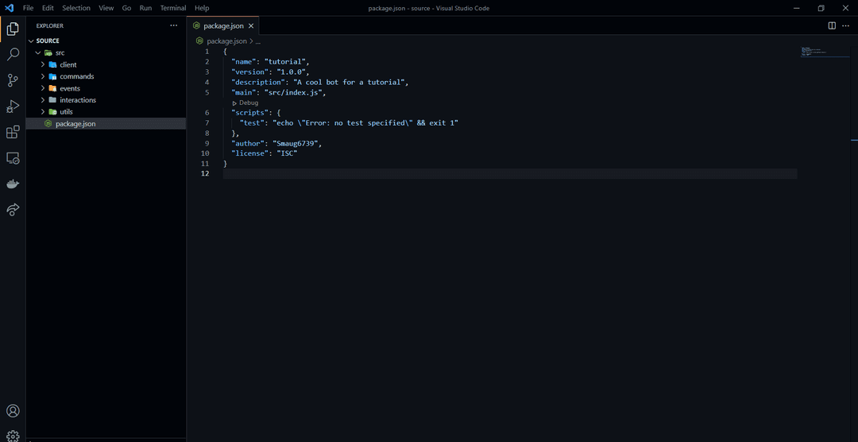Collapse the SOURCE section header

106,41
